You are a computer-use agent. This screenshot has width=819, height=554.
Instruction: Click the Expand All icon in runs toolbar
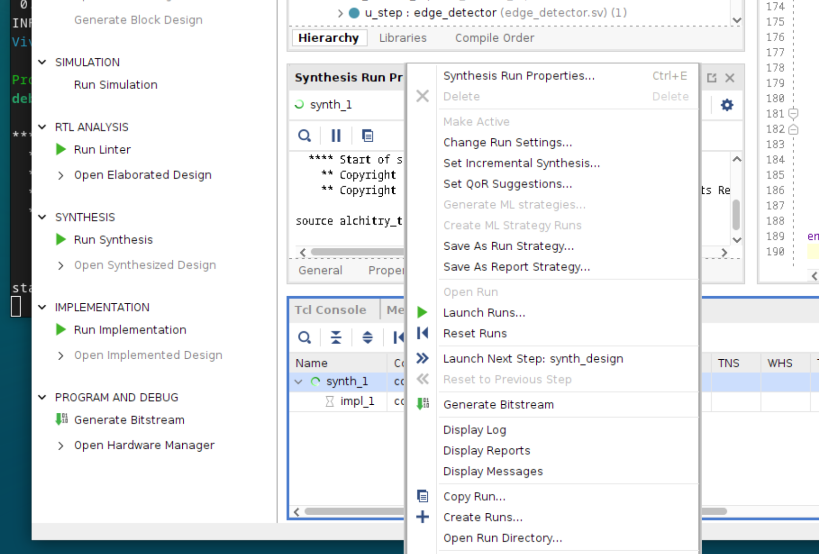pyautogui.click(x=367, y=338)
